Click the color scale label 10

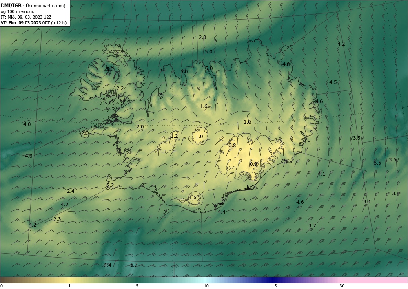tap(206, 286)
